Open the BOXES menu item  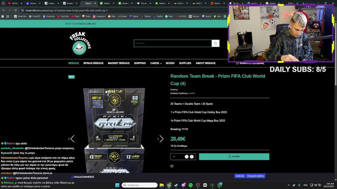[170, 63]
